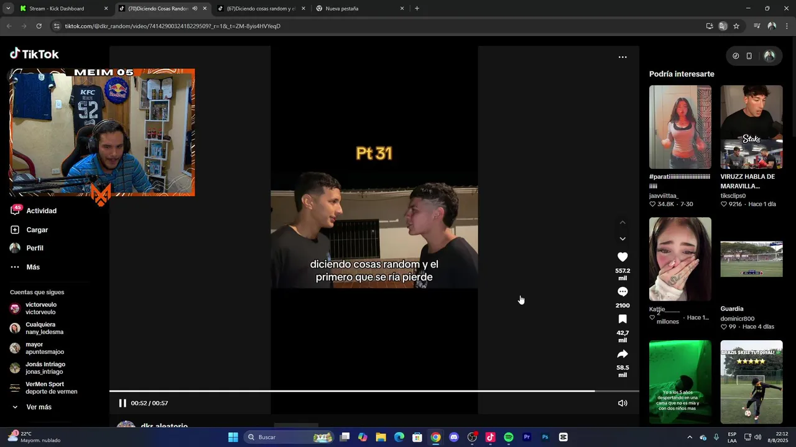The height and width of the screenshot is (447, 796).
Task: Click mobile app icon top right
Action: (x=749, y=56)
